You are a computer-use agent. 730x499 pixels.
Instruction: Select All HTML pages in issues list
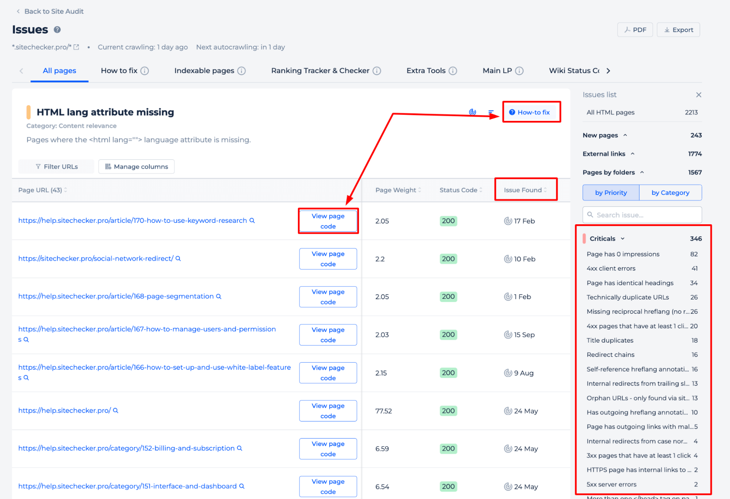[x=642, y=113]
